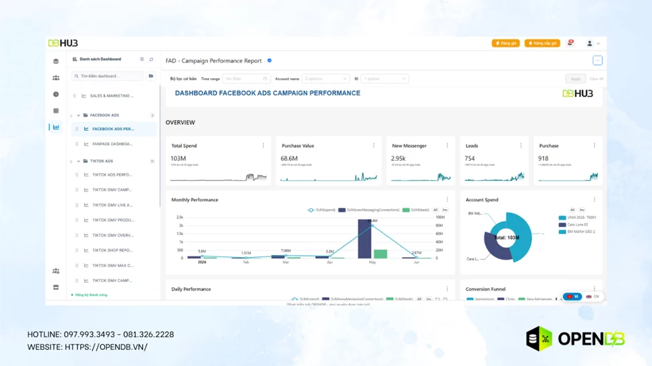Click All legend selector in Monthly Performance
This screenshot has width=652, height=366.
coord(435,210)
